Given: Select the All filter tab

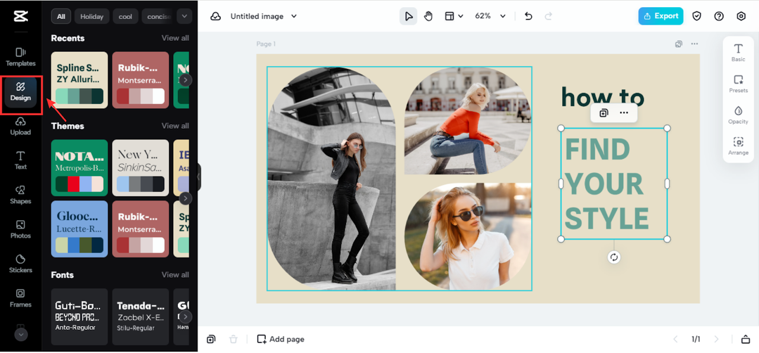Looking at the screenshot, I should pos(61,17).
